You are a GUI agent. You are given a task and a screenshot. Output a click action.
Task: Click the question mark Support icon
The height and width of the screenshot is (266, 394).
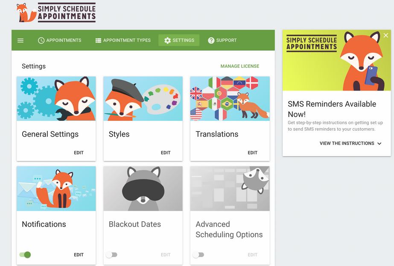pyautogui.click(x=211, y=40)
